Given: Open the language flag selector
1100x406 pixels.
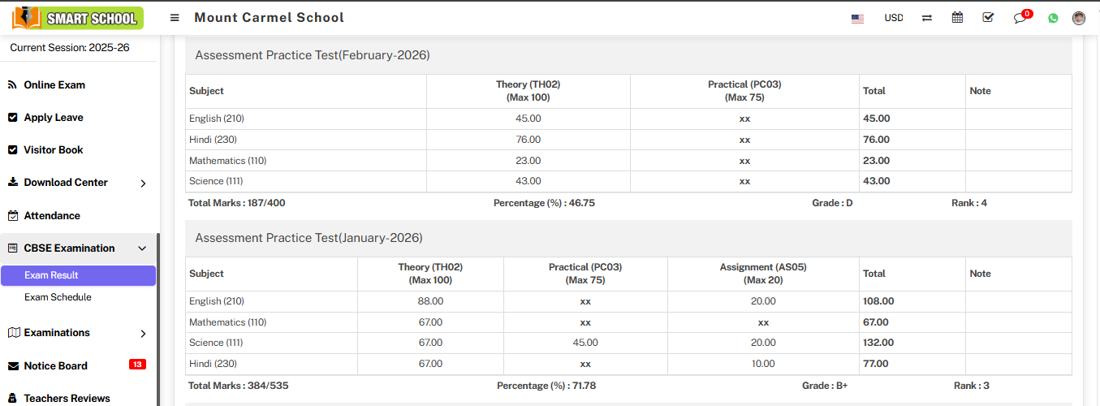Looking at the screenshot, I should coord(857,18).
